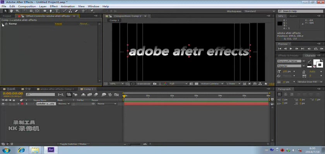Select the Roto Brush tool

pos(84,11)
